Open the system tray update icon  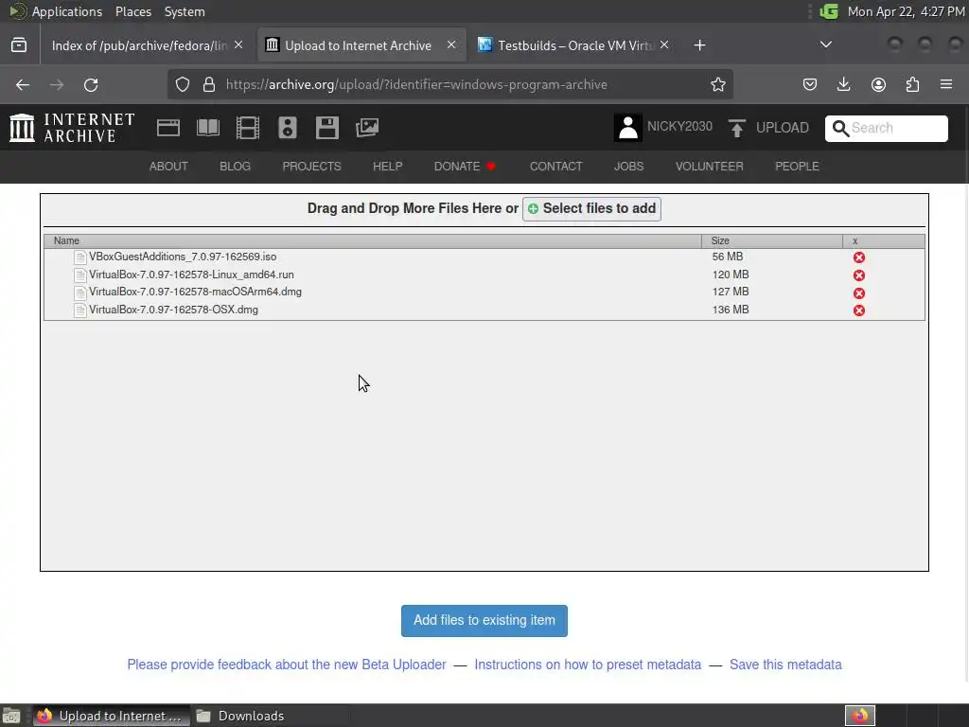point(828,11)
